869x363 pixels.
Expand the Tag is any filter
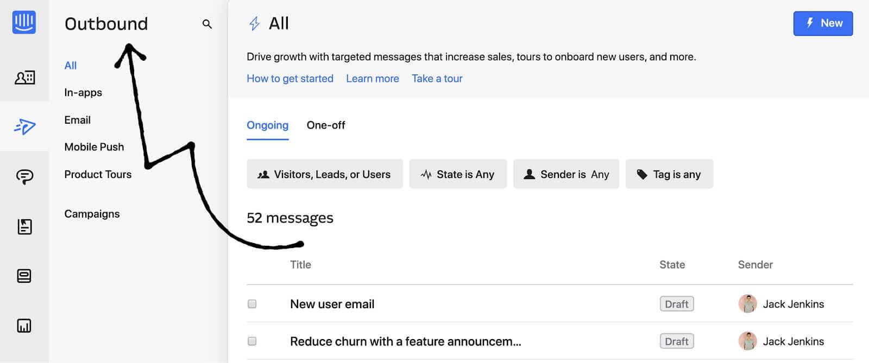pos(669,174)
